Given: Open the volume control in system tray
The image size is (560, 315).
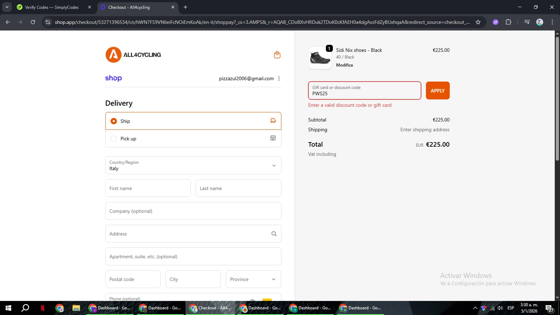Looking at the screenshot, I should [500, 308].
